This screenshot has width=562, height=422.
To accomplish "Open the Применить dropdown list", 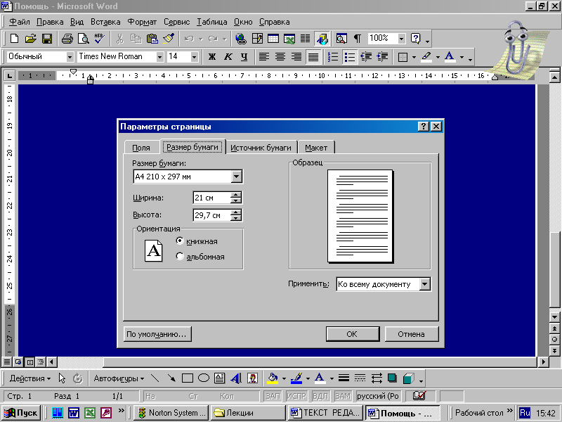I will (x=424, y=284).
